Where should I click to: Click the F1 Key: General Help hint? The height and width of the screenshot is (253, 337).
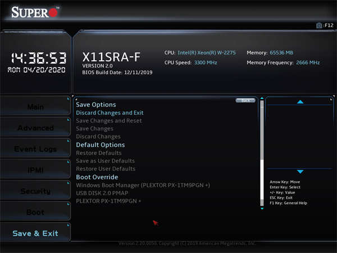click(289, 203)
